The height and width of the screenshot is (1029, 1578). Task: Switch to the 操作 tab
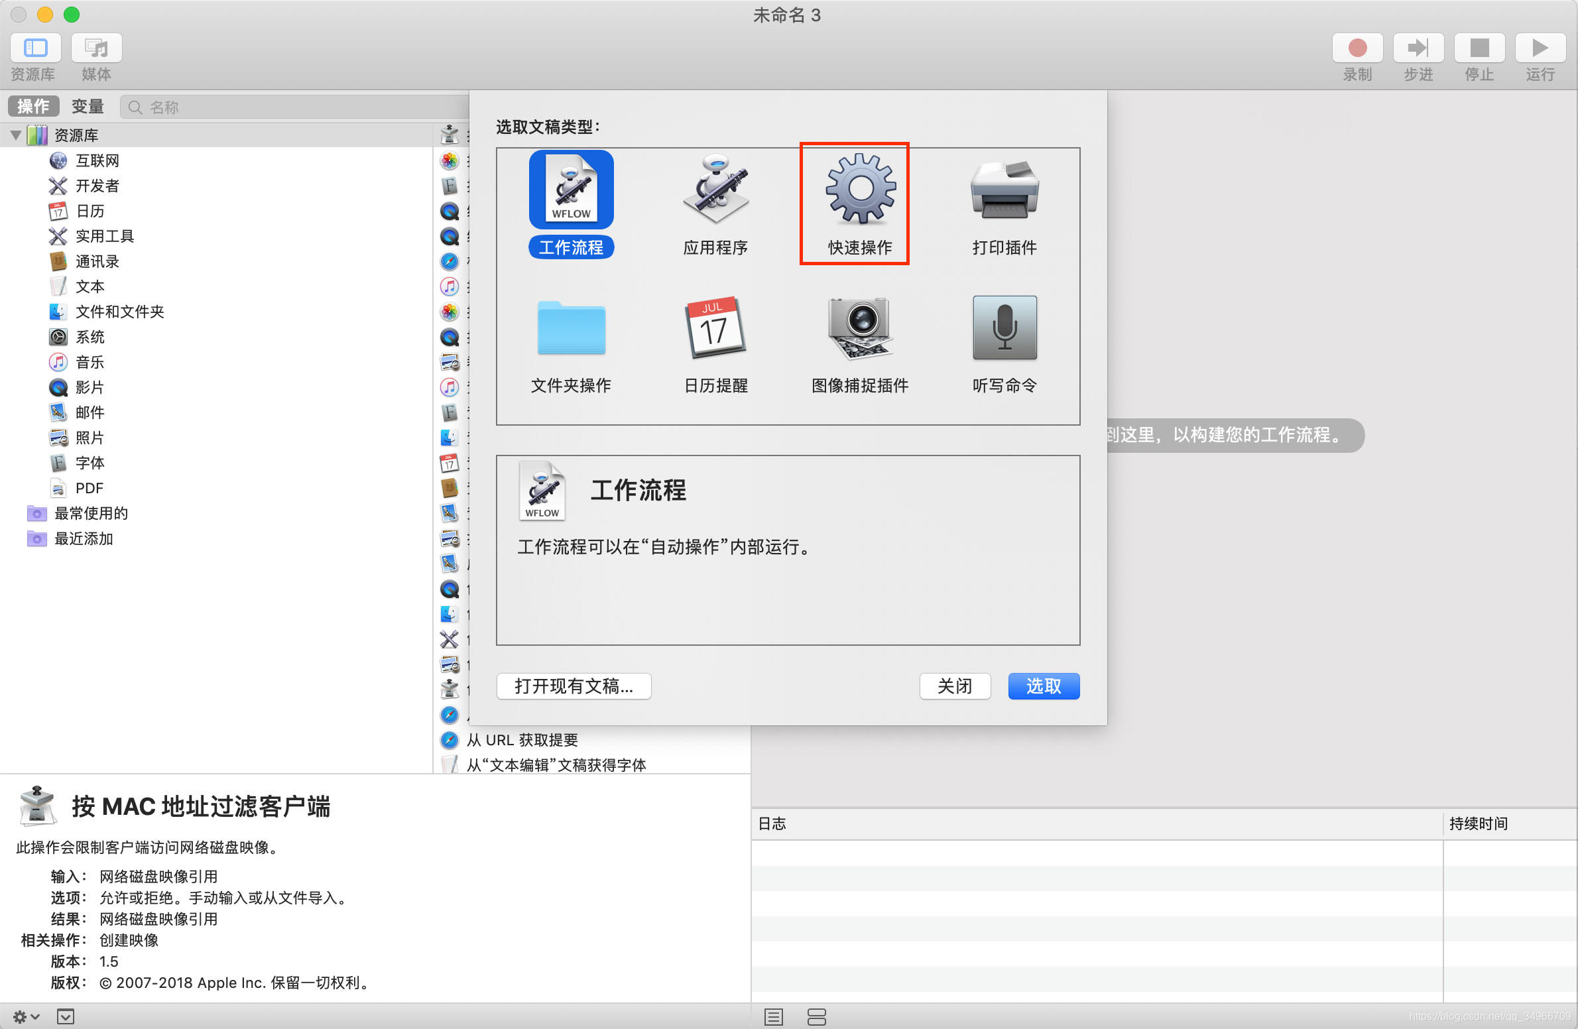(x=33, y=106)
